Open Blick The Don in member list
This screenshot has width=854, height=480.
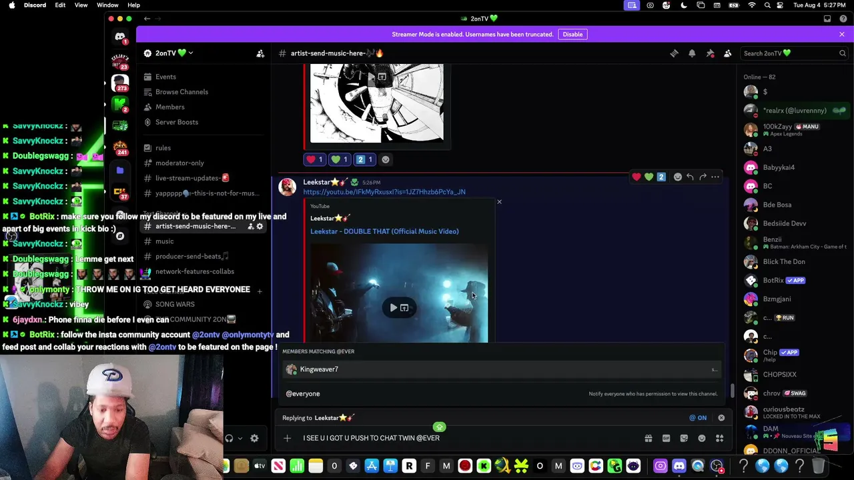point(795,262)
